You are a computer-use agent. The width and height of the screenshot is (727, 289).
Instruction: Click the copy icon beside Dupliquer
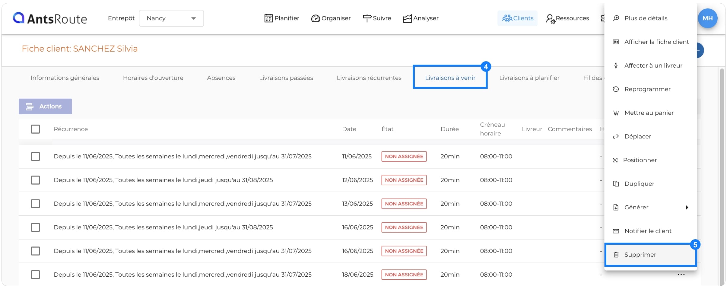pos(616,184)
